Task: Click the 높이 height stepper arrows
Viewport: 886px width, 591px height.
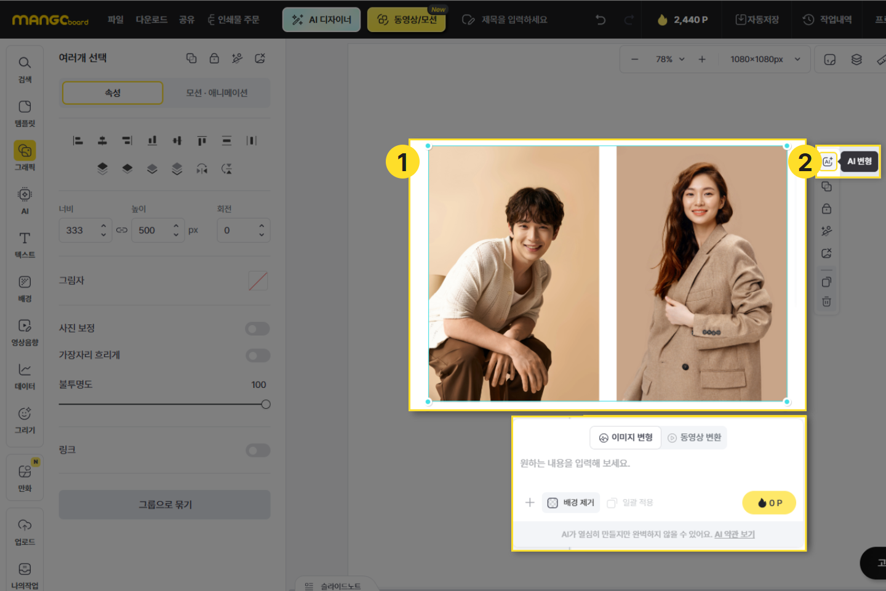Action: point(176,230)
